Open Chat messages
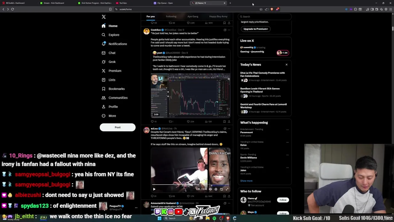394x222 pixels. click(108, 53)
